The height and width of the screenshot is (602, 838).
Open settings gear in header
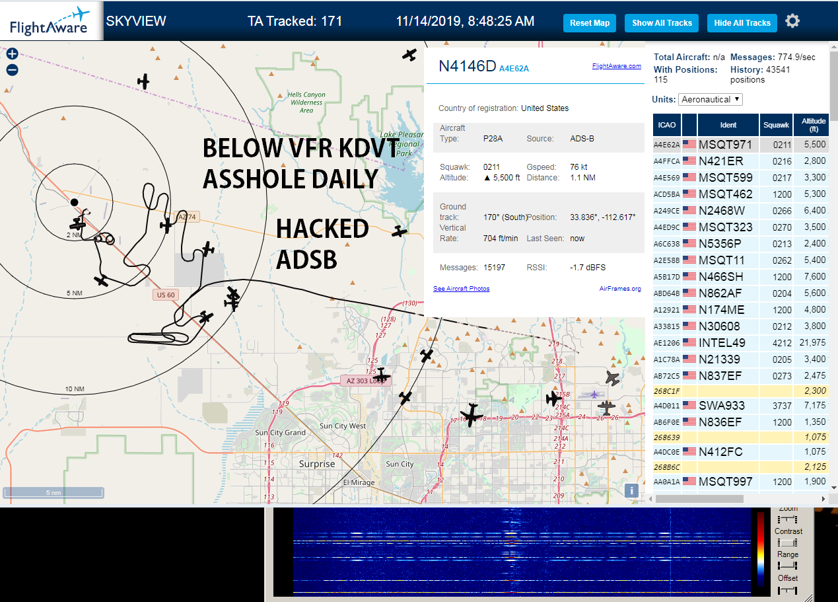click(x=792, y=21)
